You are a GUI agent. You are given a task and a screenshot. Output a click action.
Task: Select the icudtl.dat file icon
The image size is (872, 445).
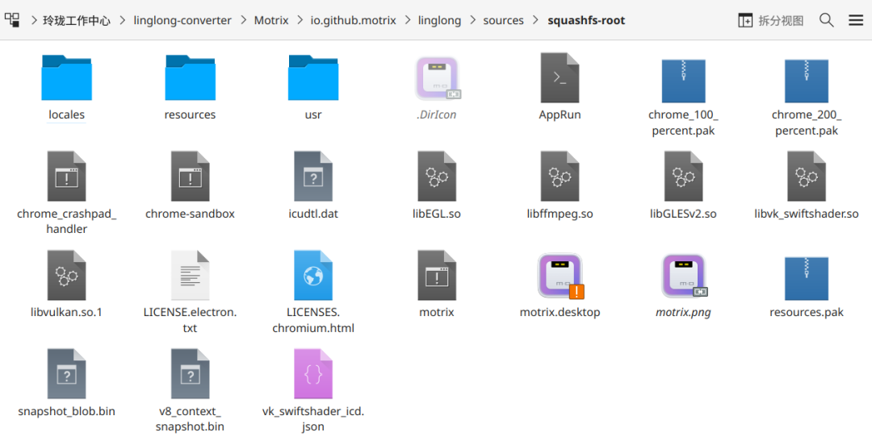313,176
